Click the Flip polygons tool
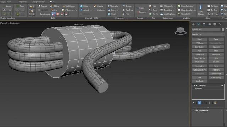Image resolution: width=227 pixels, height=127 pixels. pos(125,14)
